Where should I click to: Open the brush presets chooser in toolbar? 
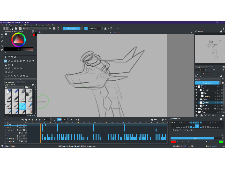coord(20,28)
